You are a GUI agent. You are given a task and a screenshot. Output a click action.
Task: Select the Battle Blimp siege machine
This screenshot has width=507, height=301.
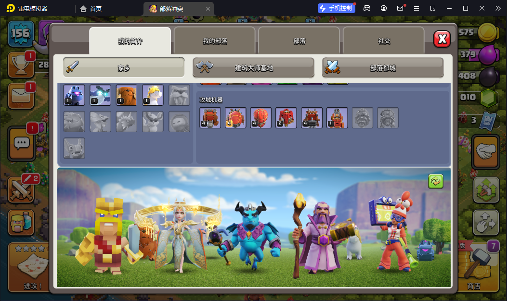235,117
